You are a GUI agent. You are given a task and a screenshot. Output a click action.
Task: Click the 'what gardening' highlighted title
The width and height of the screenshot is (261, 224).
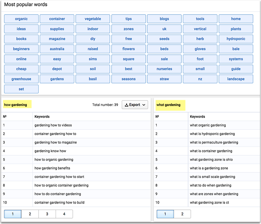(168, 105)
